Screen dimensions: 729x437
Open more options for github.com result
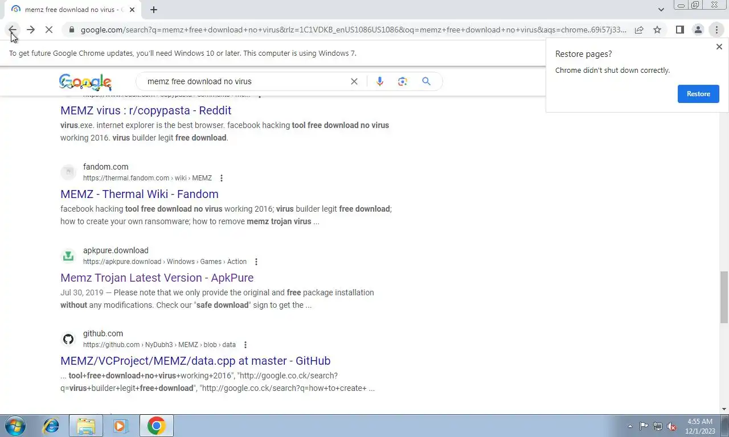(x=245, y=345)
